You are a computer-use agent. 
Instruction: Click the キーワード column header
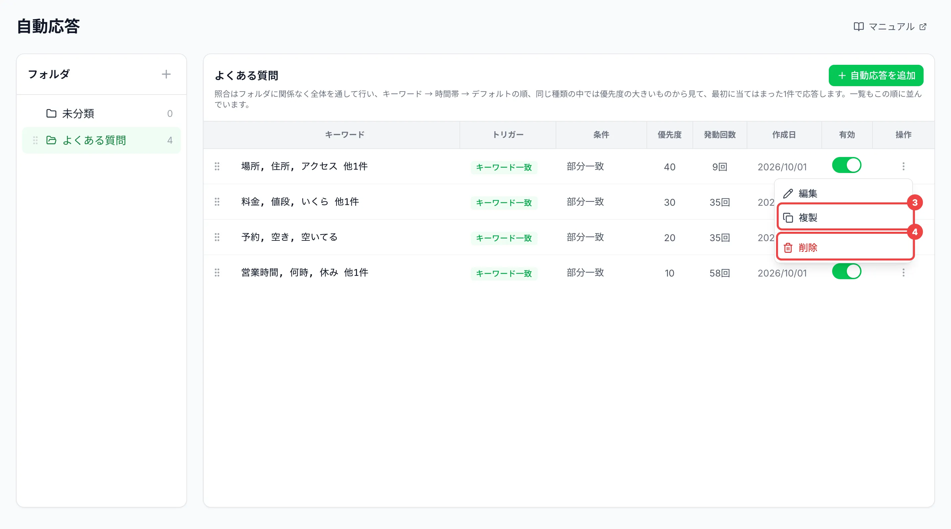(x=345, y=135)
